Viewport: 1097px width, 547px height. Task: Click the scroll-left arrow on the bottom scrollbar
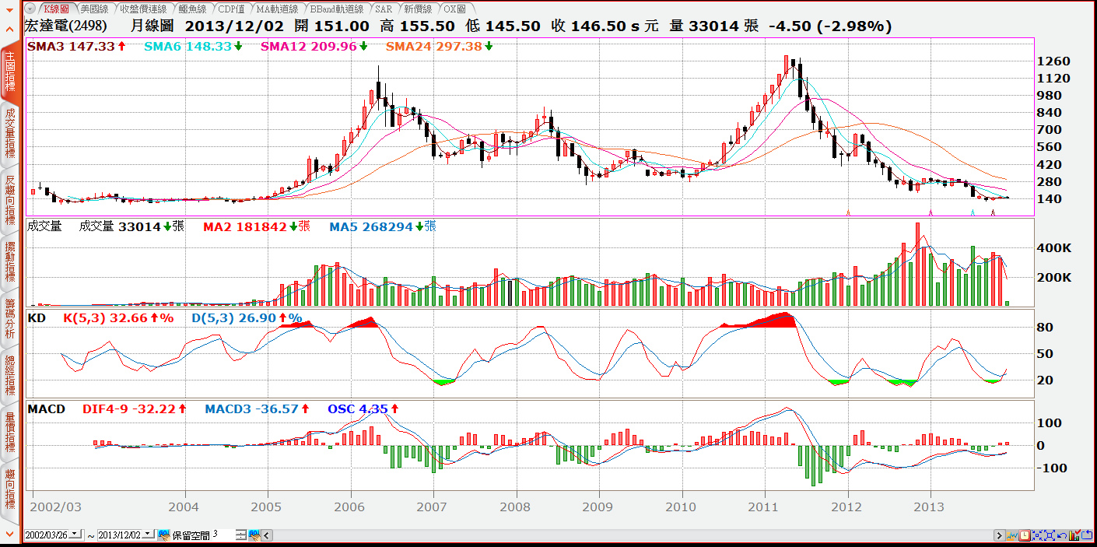[x=268, y=535]
